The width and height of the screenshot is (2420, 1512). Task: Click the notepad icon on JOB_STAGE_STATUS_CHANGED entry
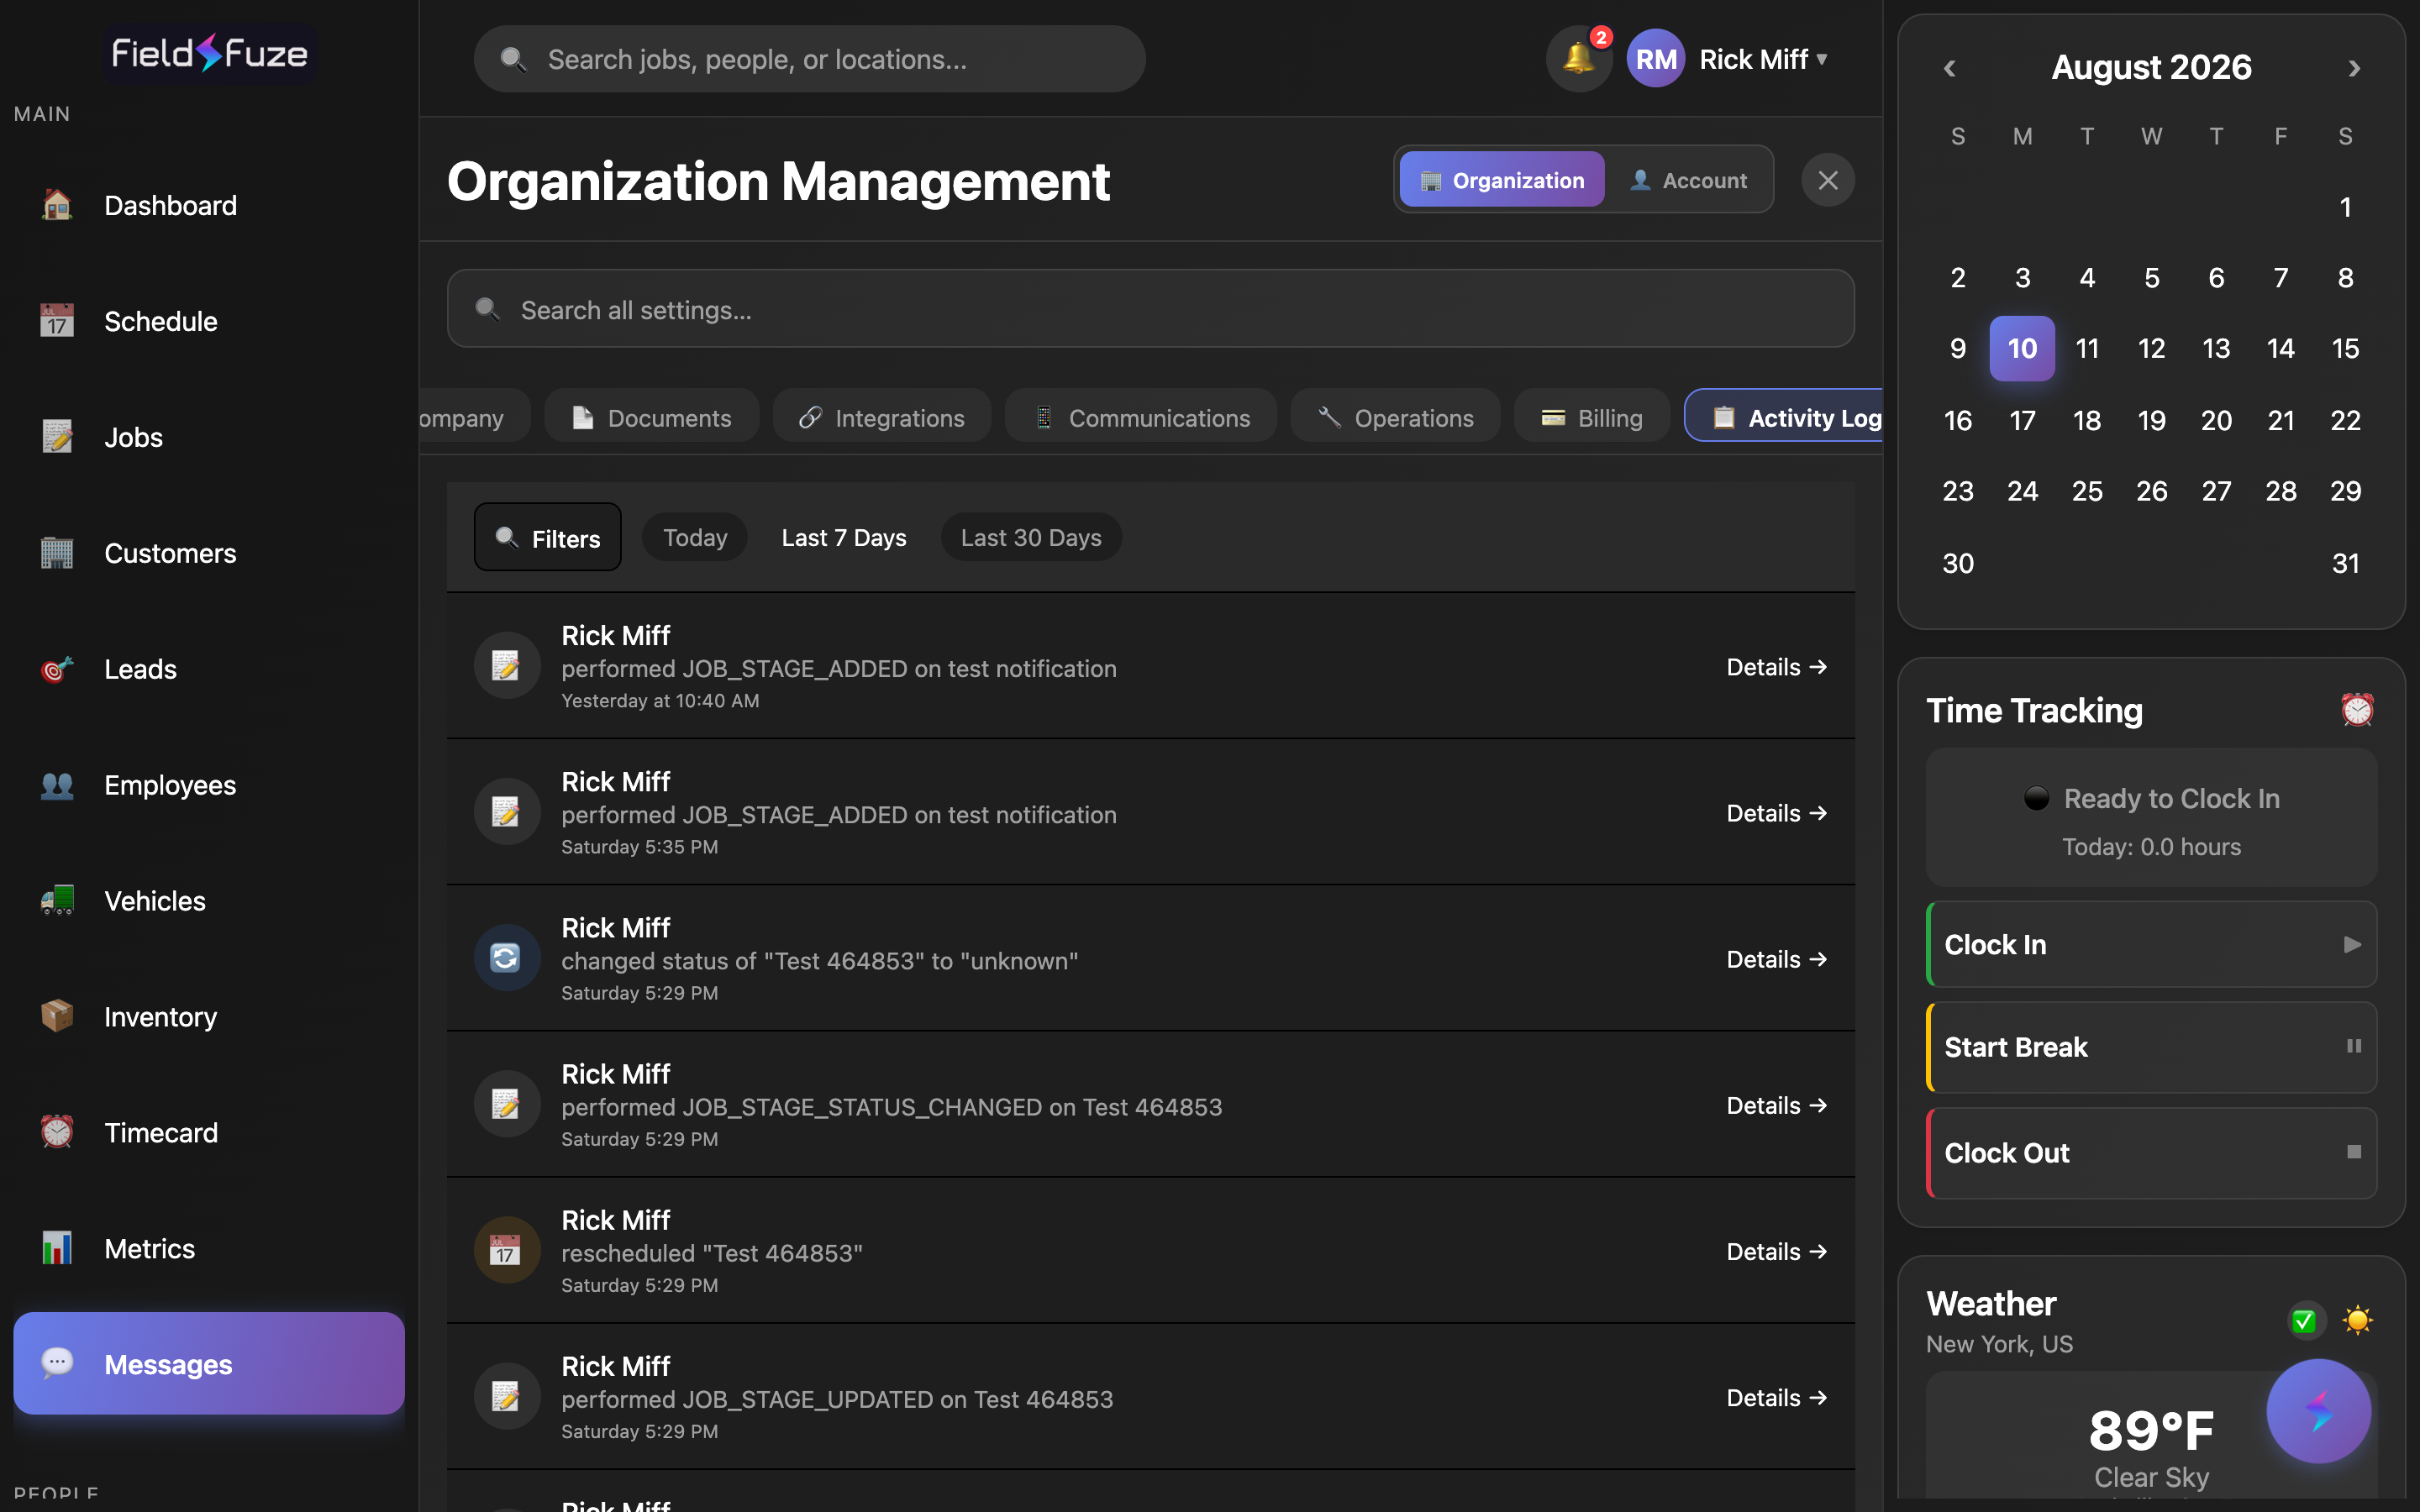point(506,1104)
